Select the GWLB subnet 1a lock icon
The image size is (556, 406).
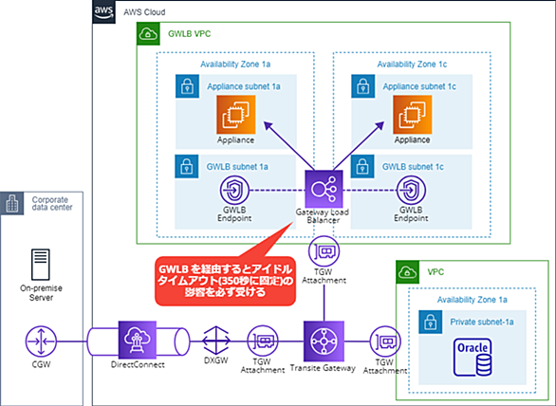[x=187, y=166]
